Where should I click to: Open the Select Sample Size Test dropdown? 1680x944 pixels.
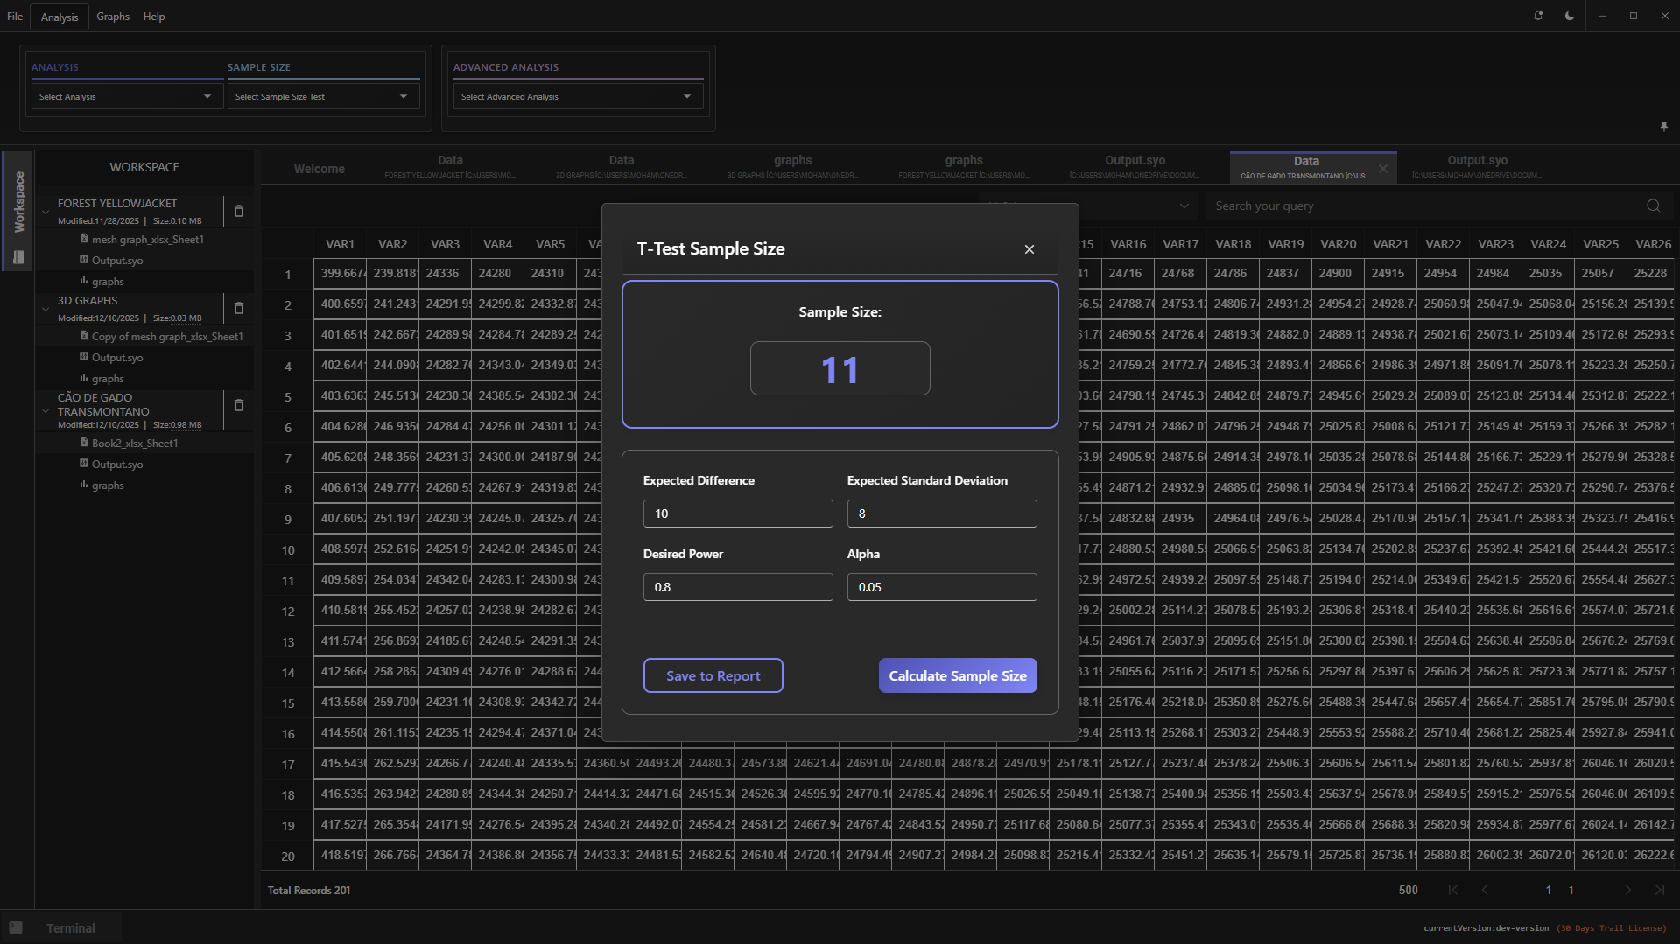click(x=321, y=96)
